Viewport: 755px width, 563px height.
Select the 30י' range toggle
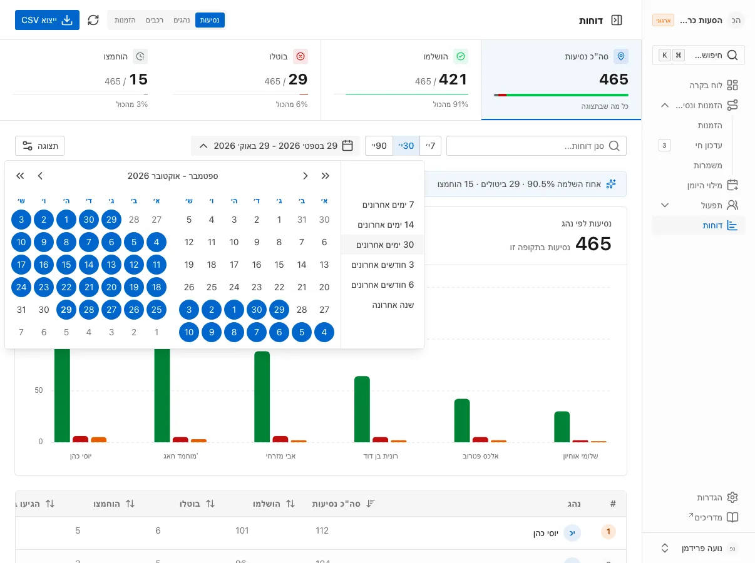click(406, 146)
